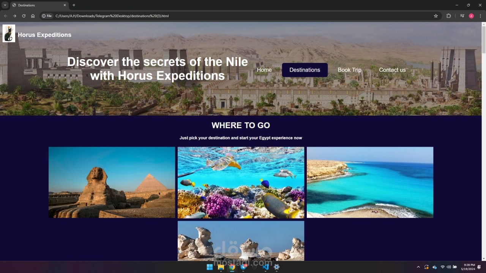Open the Chrome extensions puzzle icon
486x273 pixels.
click(x=448, y=16)
